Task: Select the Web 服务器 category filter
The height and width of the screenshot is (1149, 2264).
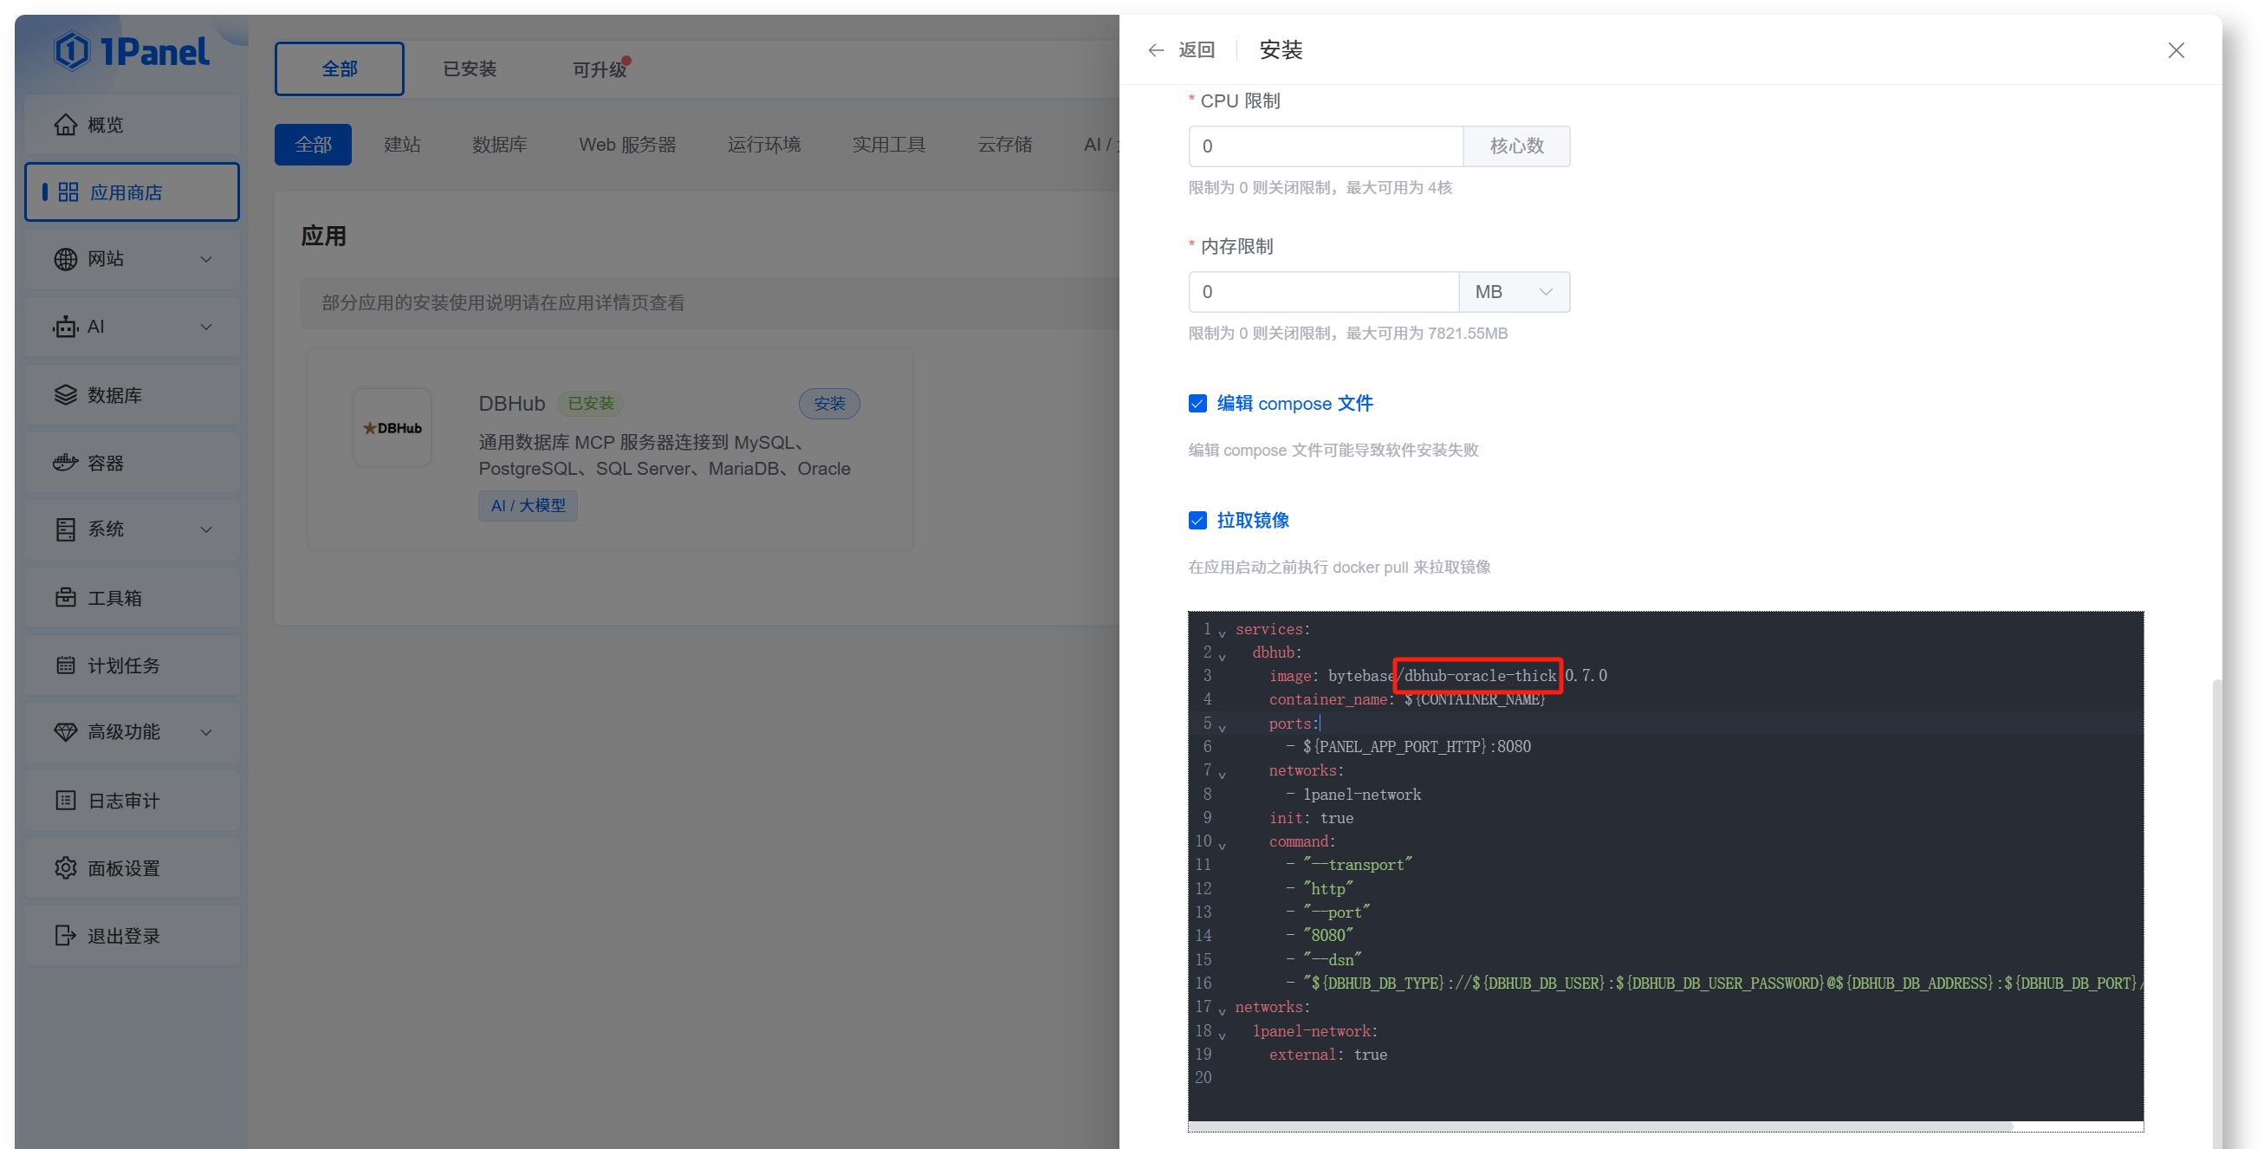Action: point(627,144)
